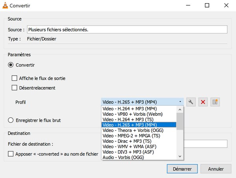
Task: Click the wrench icon to edit selected profile
Action: [191, 102]
